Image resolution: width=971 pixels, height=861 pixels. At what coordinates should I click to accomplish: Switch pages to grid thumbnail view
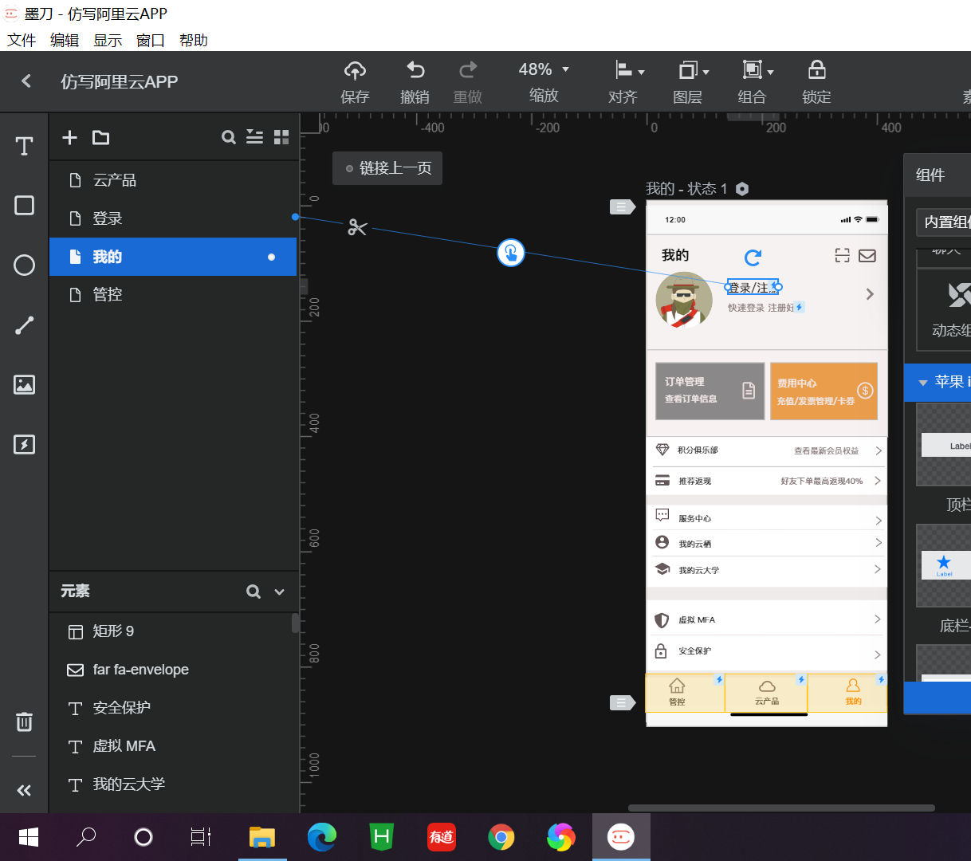point(281,137)
